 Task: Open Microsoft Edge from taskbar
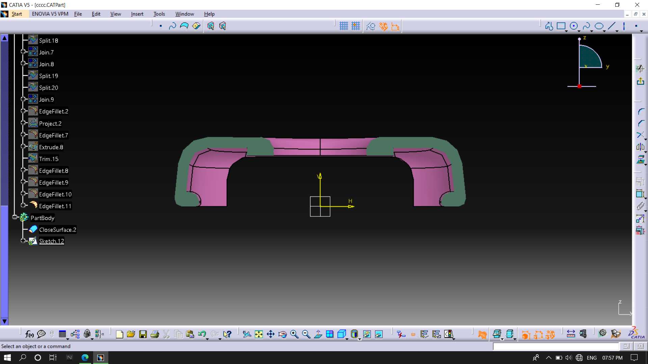click(x=85, y=358)
